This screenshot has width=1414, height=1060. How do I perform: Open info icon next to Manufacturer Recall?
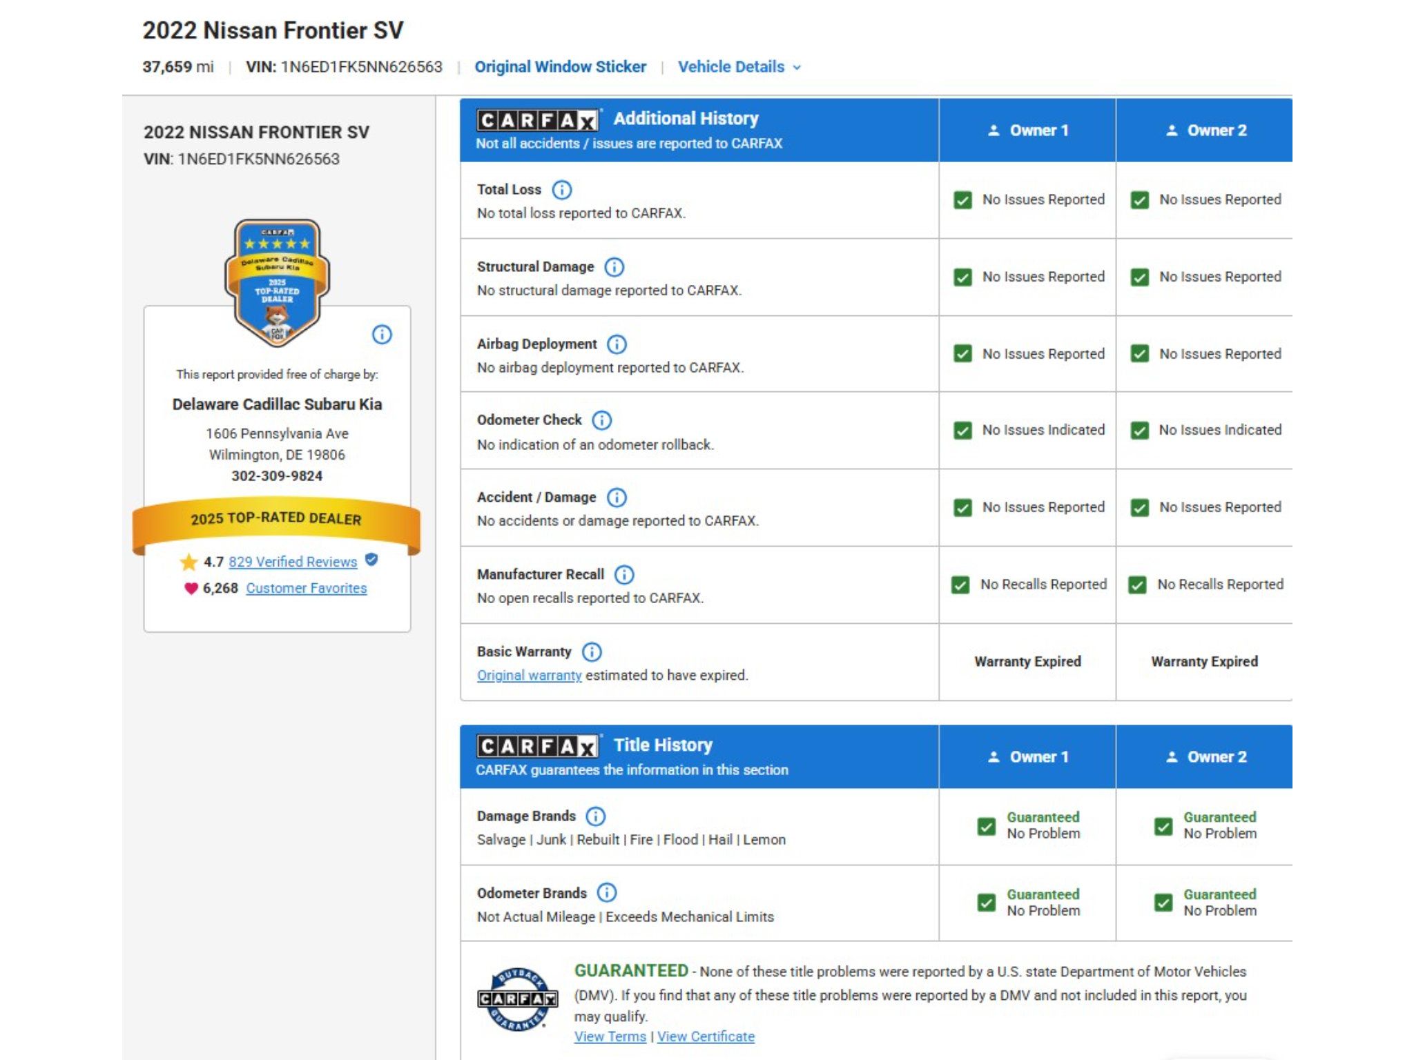tap(624, 575)
